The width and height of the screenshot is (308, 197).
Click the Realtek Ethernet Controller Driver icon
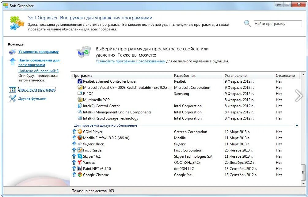tap(80, 81)
